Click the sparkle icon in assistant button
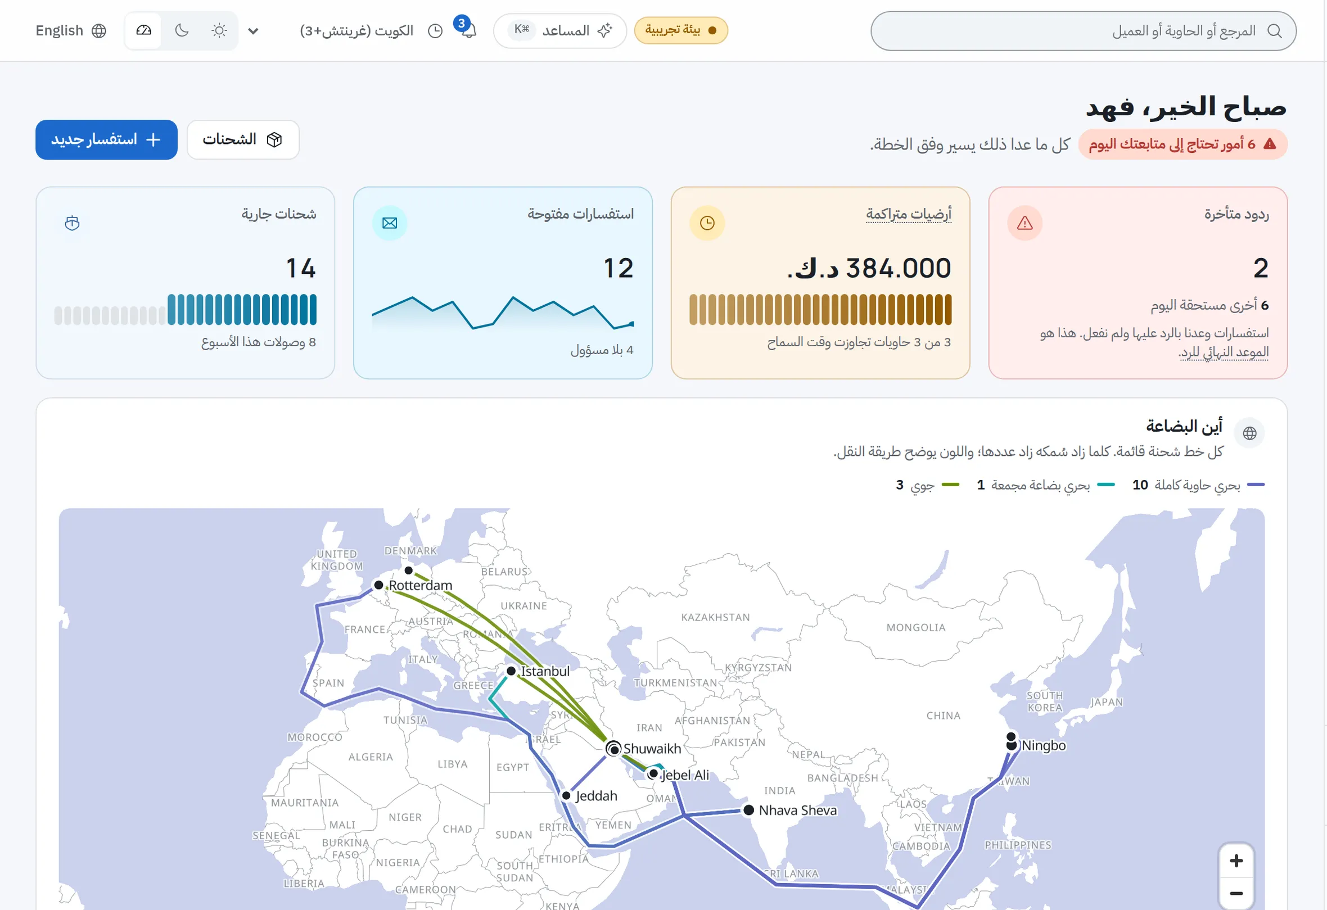Viewport: 1327px width, 910px height. (604, 30)
